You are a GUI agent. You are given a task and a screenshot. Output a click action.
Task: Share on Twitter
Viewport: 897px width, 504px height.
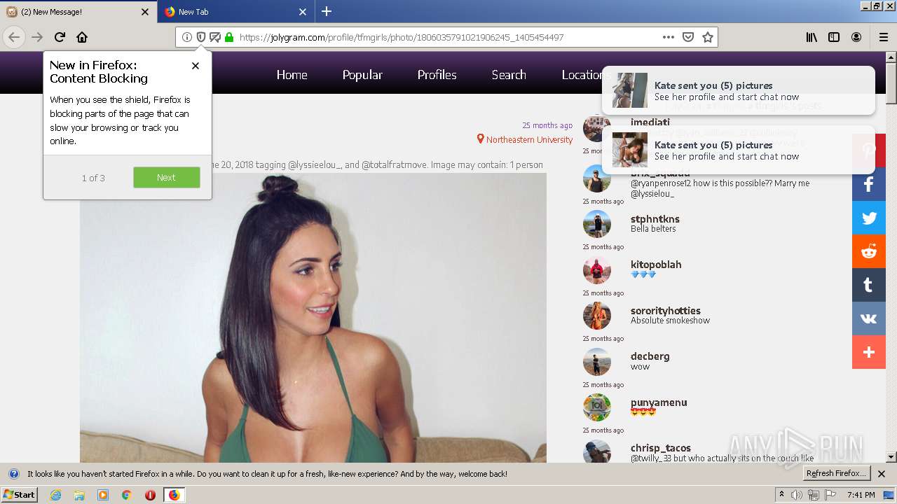(869, 218)
